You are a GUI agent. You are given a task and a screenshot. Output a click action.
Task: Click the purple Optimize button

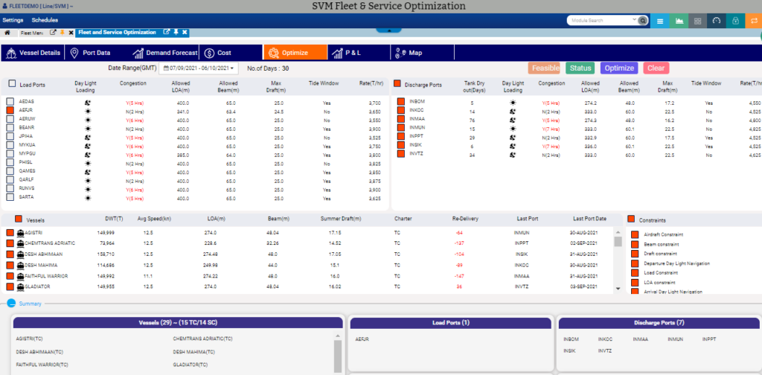(619, 68)
